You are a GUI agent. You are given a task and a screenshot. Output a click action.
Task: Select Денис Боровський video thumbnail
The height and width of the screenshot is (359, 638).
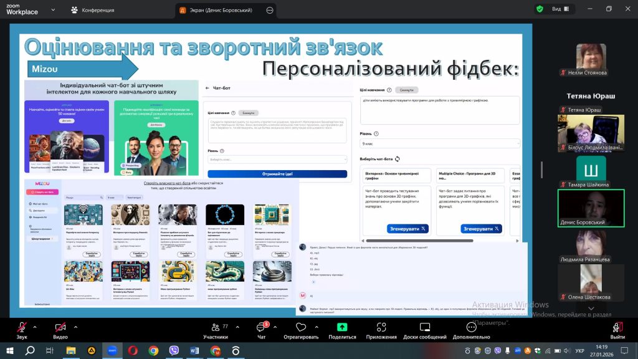point(591,208)
